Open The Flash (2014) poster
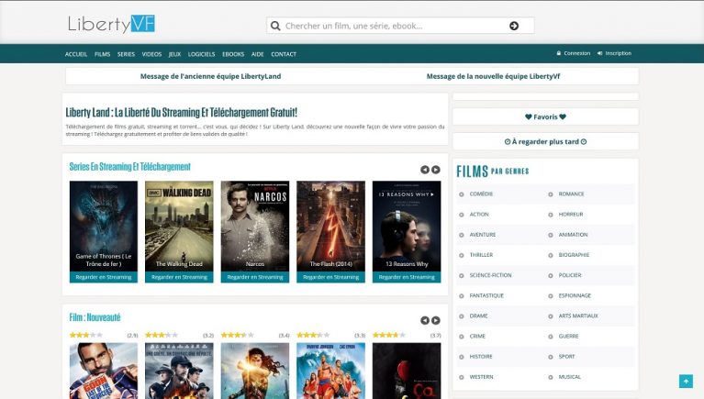 tap(331, 227)
